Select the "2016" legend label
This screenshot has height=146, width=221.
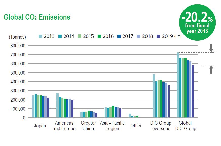(x=108, y=36)
